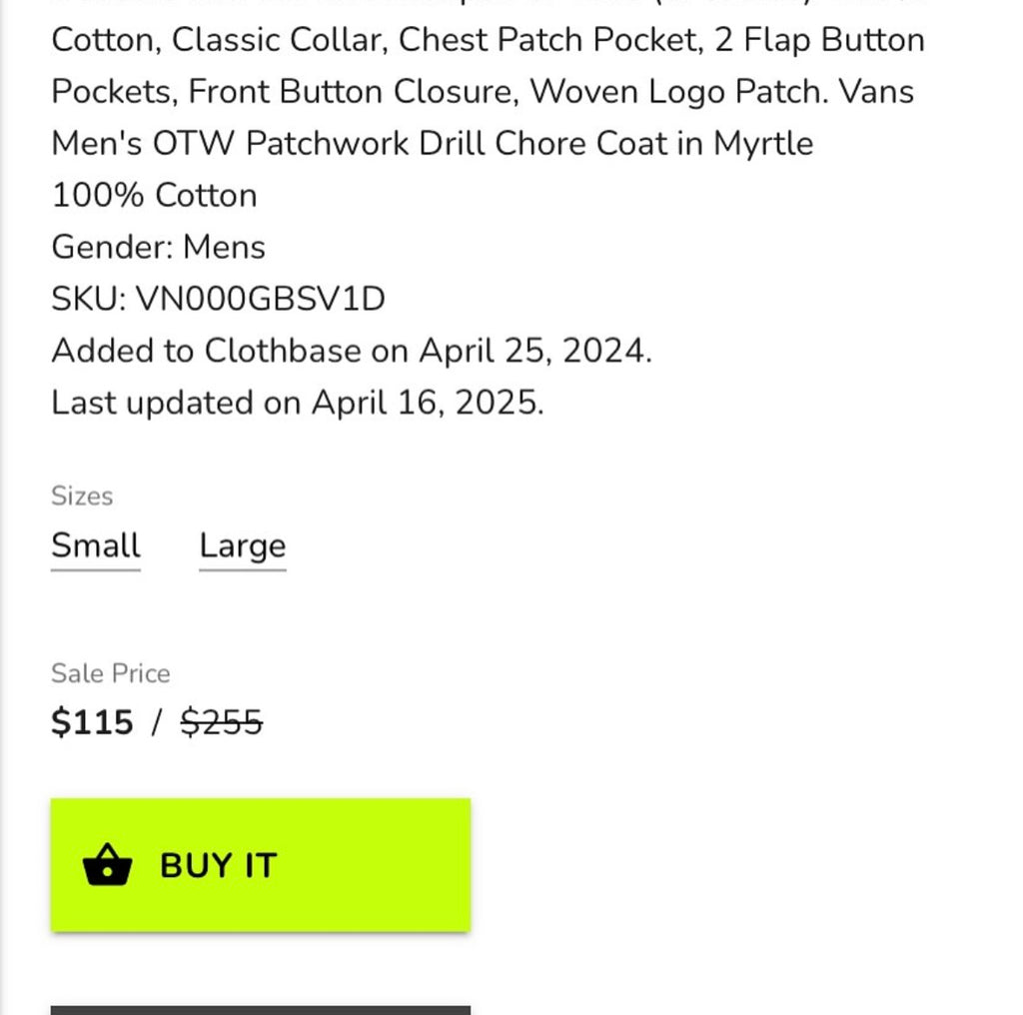Image resolution: width=1023 pixels, height=1015 pixels.
Task: Click the word Myrtle
Action: tap(763, 143)
